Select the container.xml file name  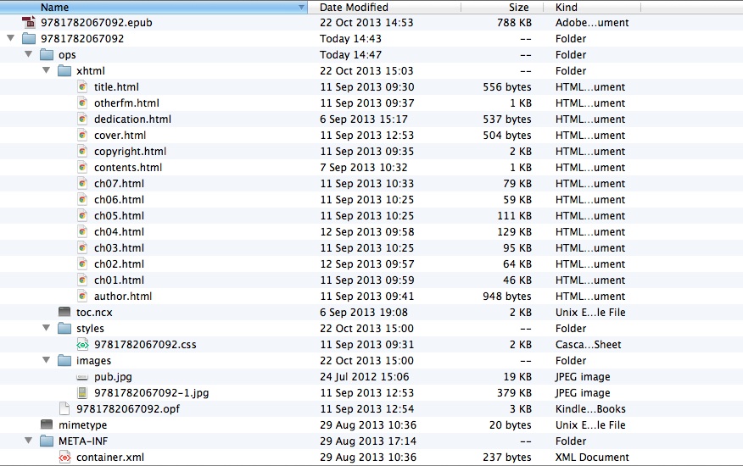point(110,457)
